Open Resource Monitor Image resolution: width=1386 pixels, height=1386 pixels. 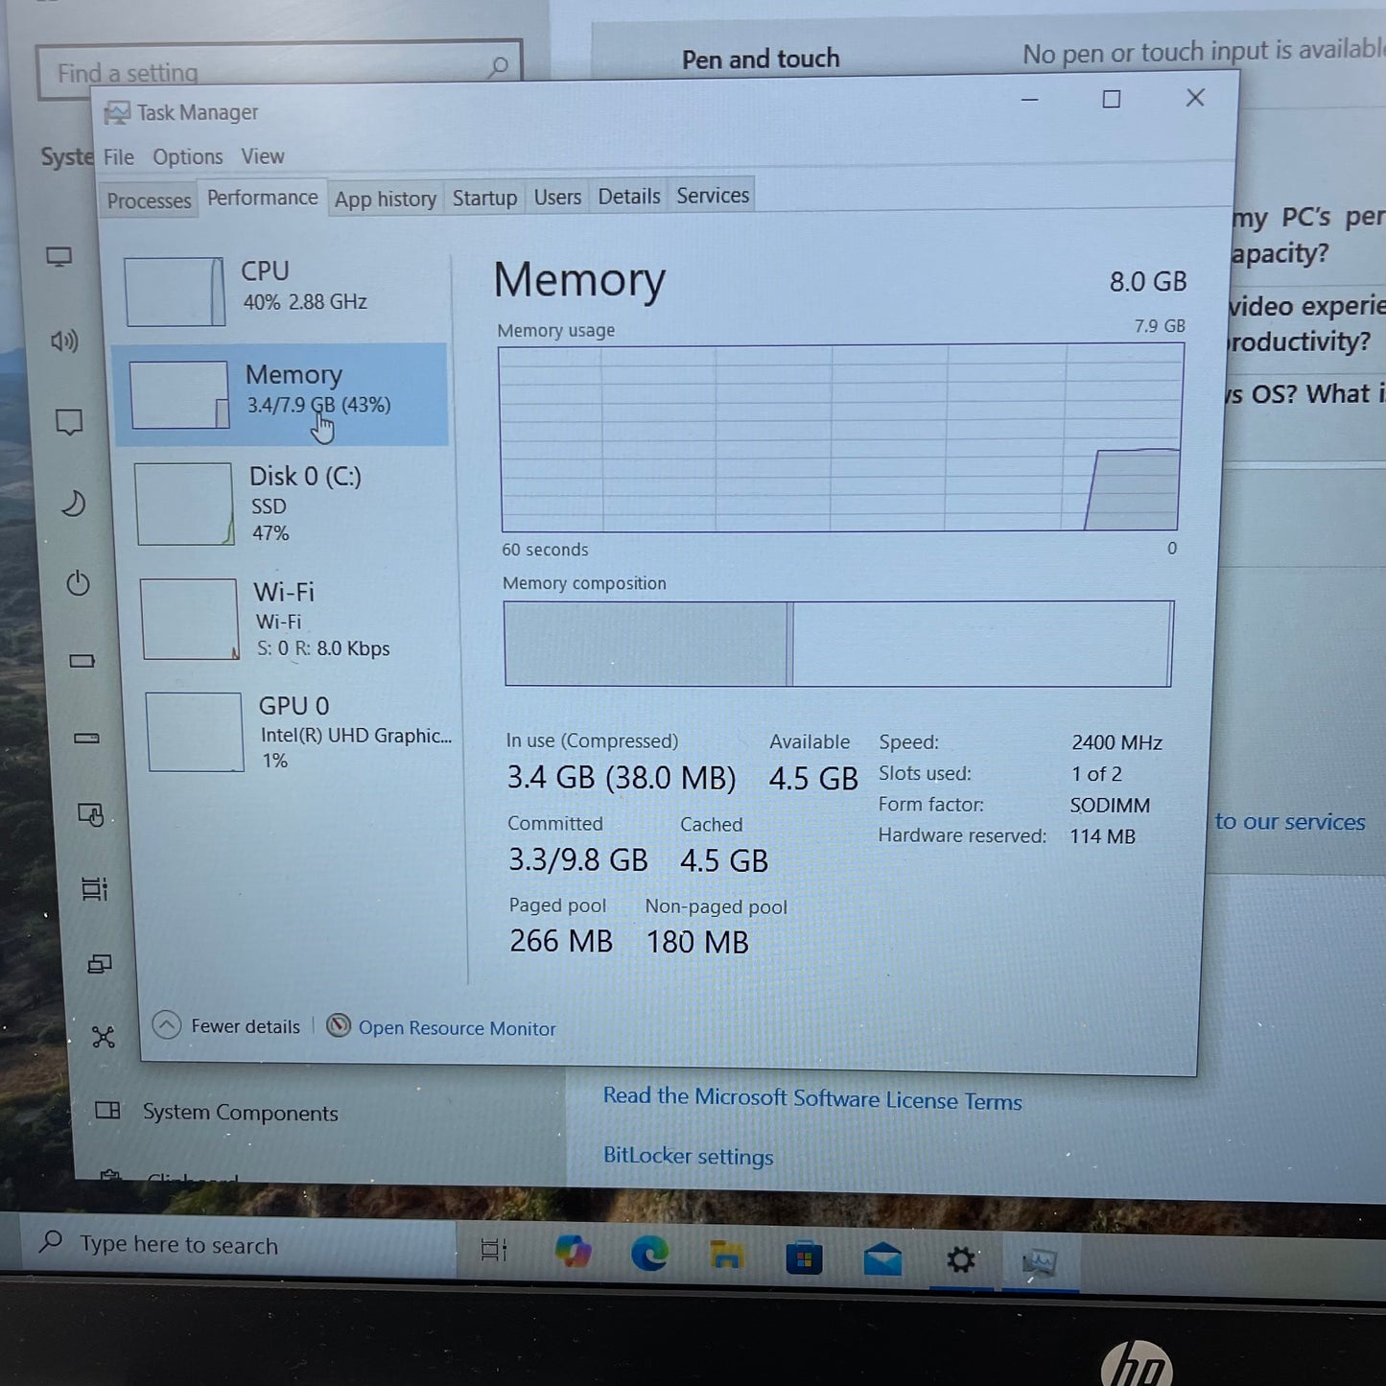[x=458, y=1028]
